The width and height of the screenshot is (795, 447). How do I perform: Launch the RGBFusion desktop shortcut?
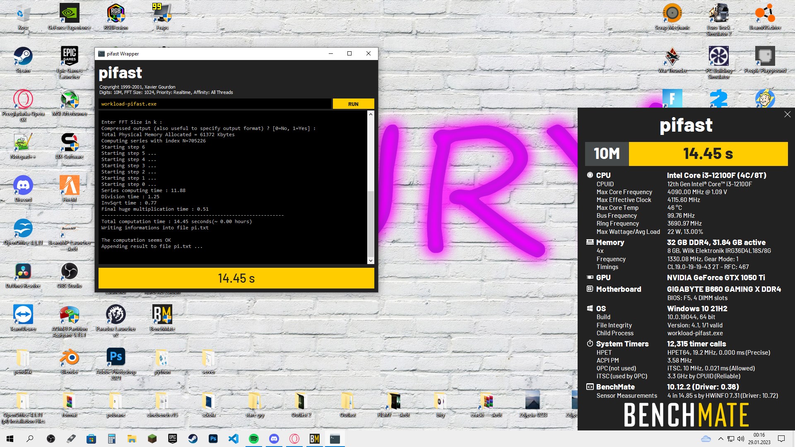(116, 17)
